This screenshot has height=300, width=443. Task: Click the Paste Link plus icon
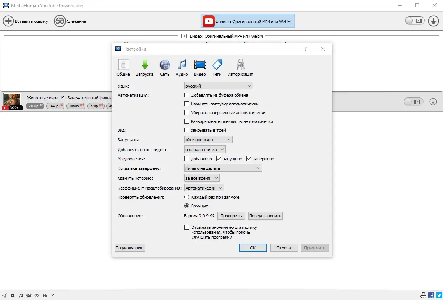point(8,21)
